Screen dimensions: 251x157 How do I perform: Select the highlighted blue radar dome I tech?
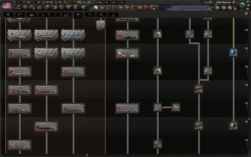[233, 52]
